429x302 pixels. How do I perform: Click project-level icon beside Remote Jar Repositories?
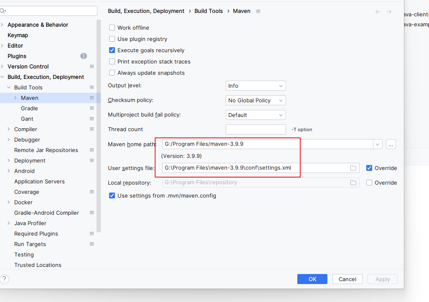pos(92,150)
